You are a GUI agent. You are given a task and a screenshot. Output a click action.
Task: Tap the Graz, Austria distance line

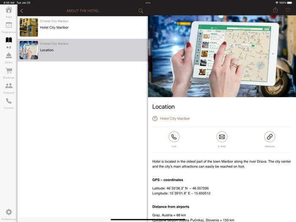click(169, 215)
